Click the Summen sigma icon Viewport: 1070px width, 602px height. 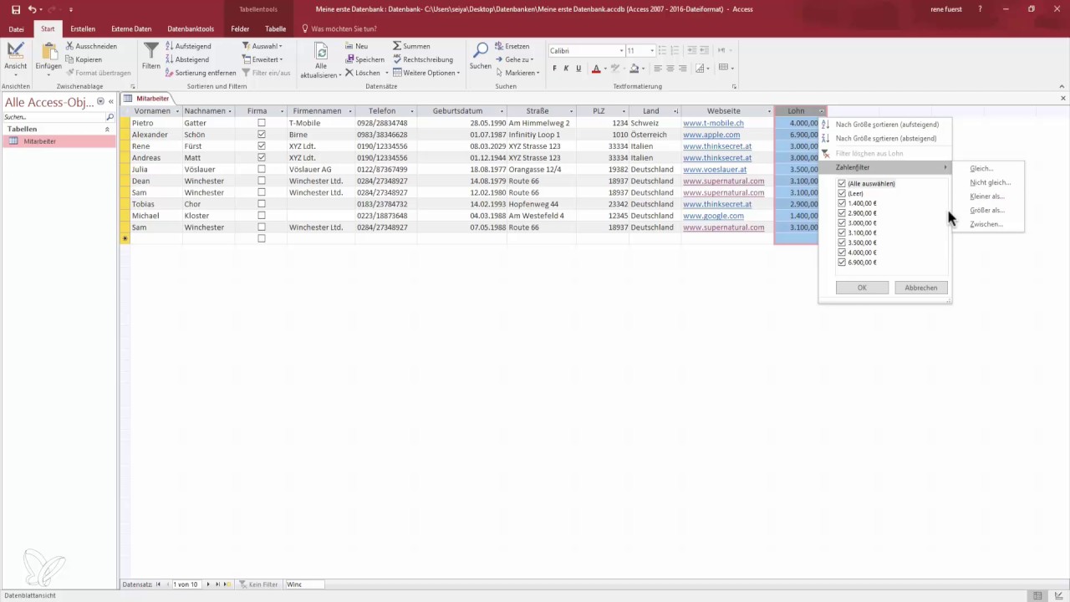pyautogui.click(x=397, y=46)
